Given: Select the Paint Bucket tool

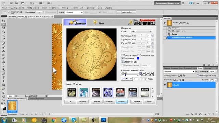Looking at the screenshot, I should point(4,62).
